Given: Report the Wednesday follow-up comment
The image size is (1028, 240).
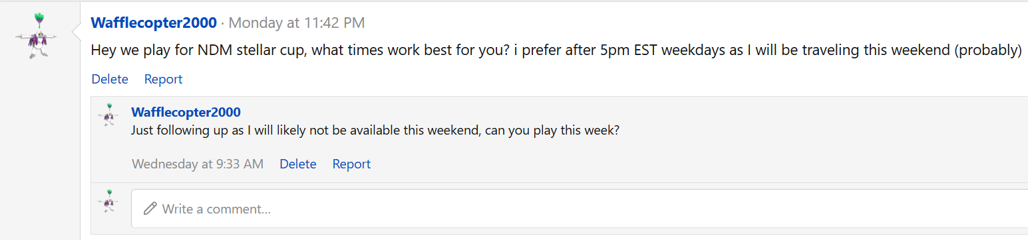Looking at the screenshot, I should (351, 164).
